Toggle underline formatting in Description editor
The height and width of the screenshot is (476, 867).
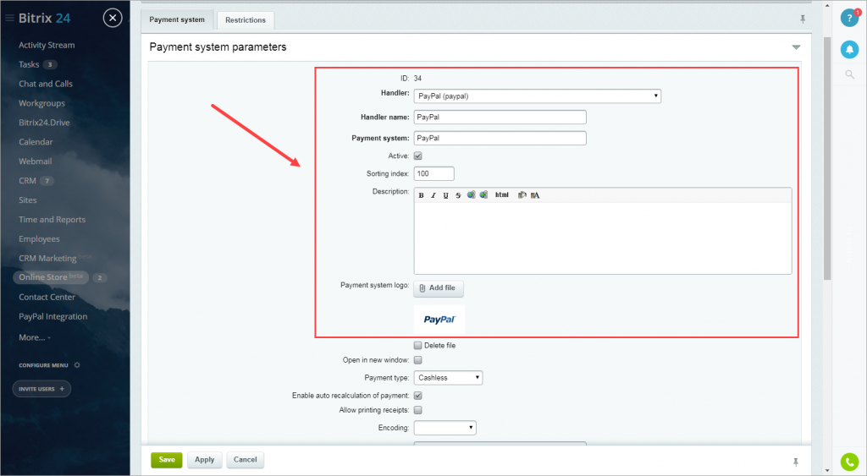tap(445, 195)
